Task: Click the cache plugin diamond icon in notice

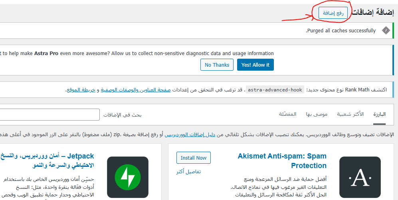Action: [386, 31]
